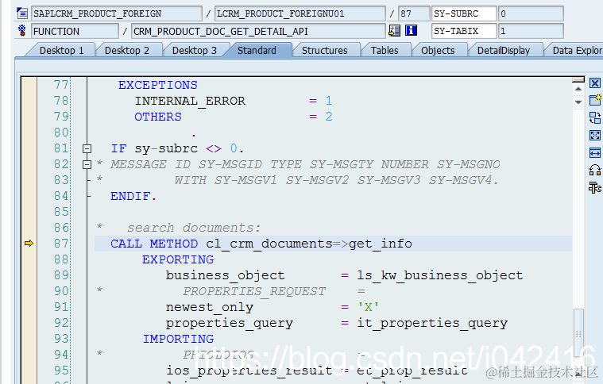The width and height of the screenshot is (603, 384).
Task: Click the exchange tool arrows icon
Action: [595, 170]
